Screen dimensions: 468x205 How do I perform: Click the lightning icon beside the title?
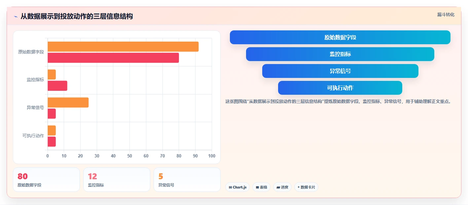[x=16, y=17]
